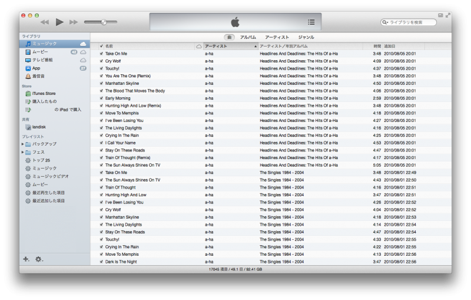471x300 pixels.
Task: Reverse sort on アーティスト column header
Action: (231, 47)
